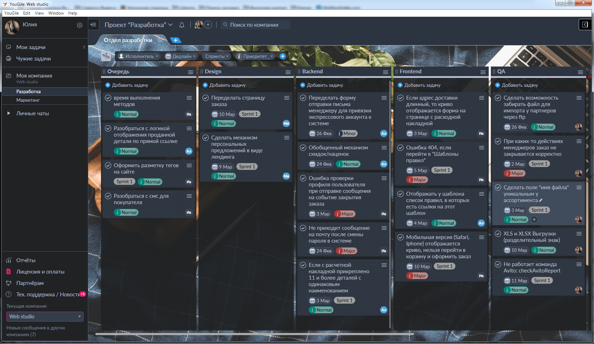Image resolution: width=594 pixels, height=344 pixels.
Task: Add member to project plus icon
Action: point(208,25)
